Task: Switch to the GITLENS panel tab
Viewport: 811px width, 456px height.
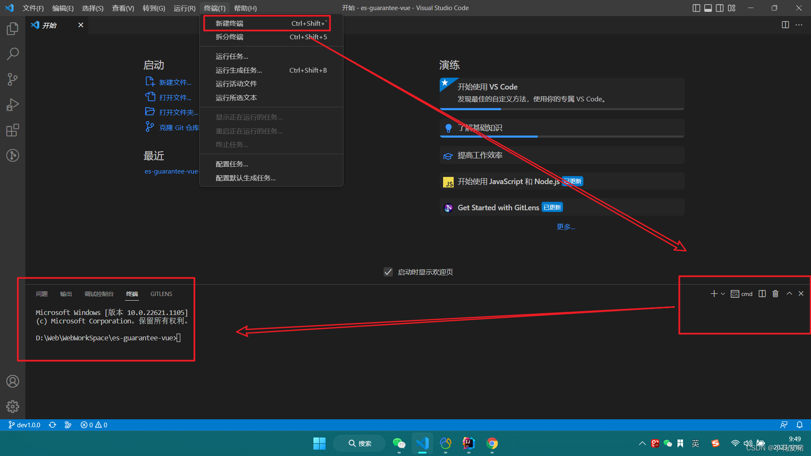Action: pos(161,294)
